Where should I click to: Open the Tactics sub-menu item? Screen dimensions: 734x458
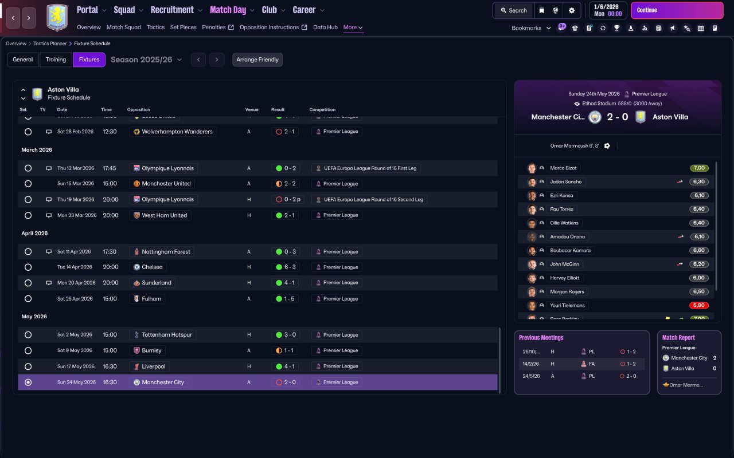[155, 27]
